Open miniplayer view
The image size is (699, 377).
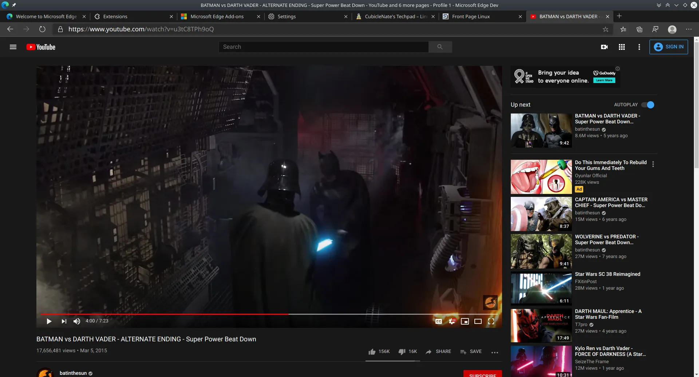pos(465,321)
